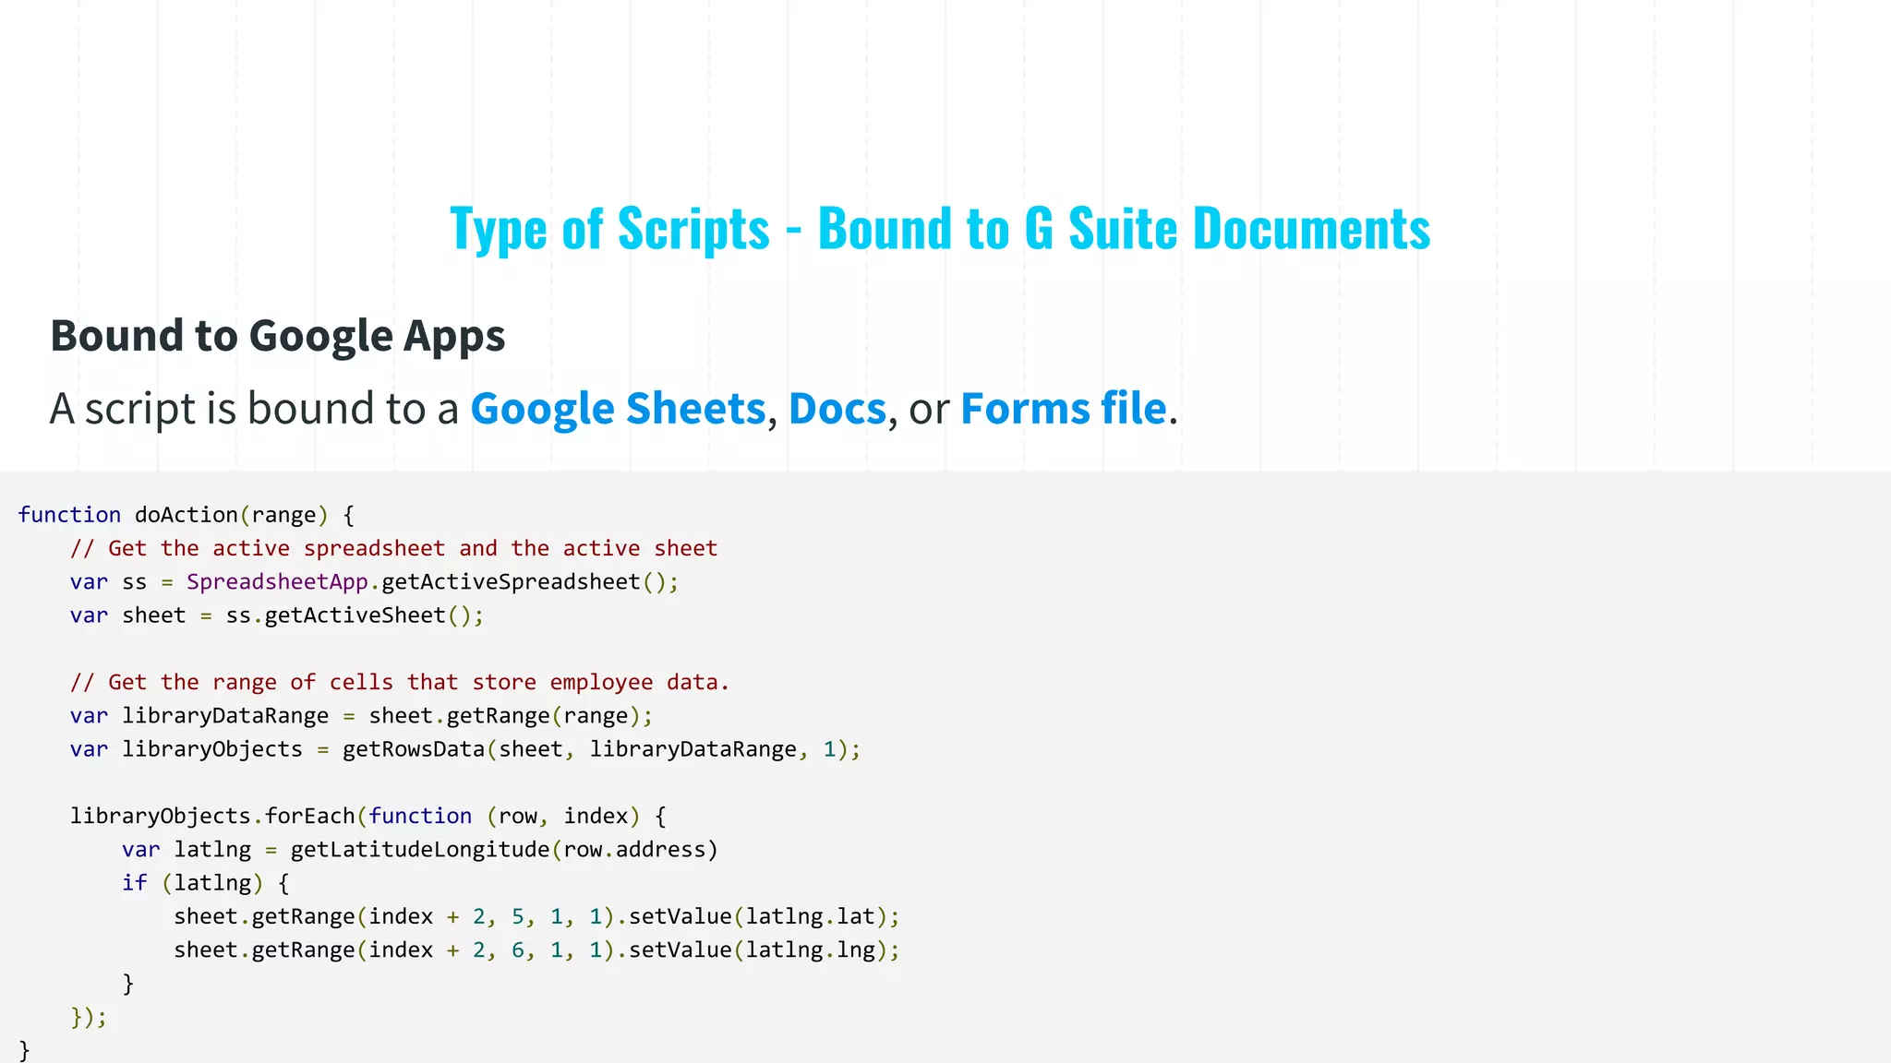Image resolution: width=1891 pixels, height=1063 pixels.
Task: Click the line ending 'setValue(latlng.lng);'
Action: 536,950
